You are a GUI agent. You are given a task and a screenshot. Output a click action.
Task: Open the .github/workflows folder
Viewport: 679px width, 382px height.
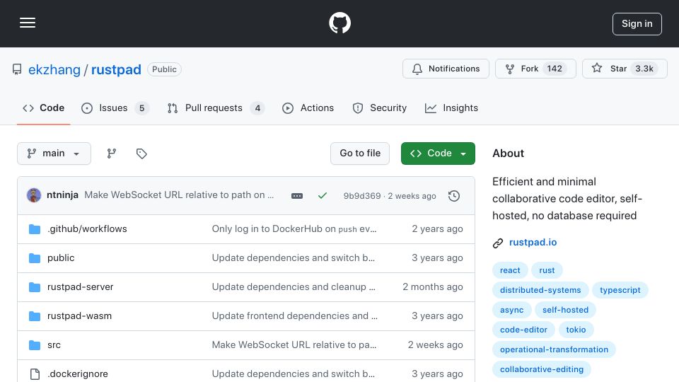coord(87,228)
